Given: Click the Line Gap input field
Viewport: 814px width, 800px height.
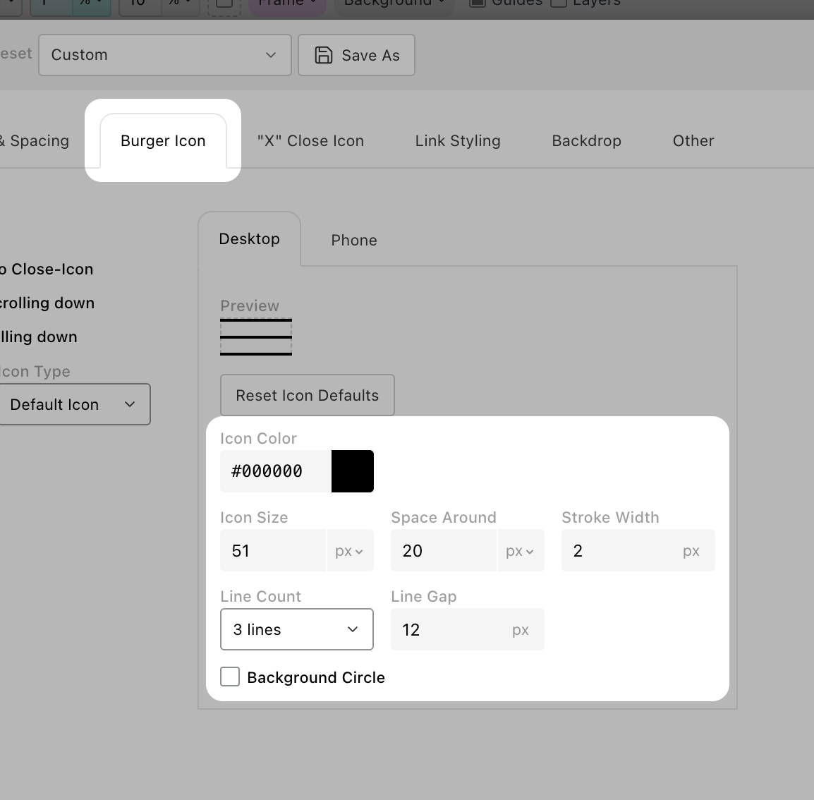Looking at the screenshot, I should (x=467, y=629).
